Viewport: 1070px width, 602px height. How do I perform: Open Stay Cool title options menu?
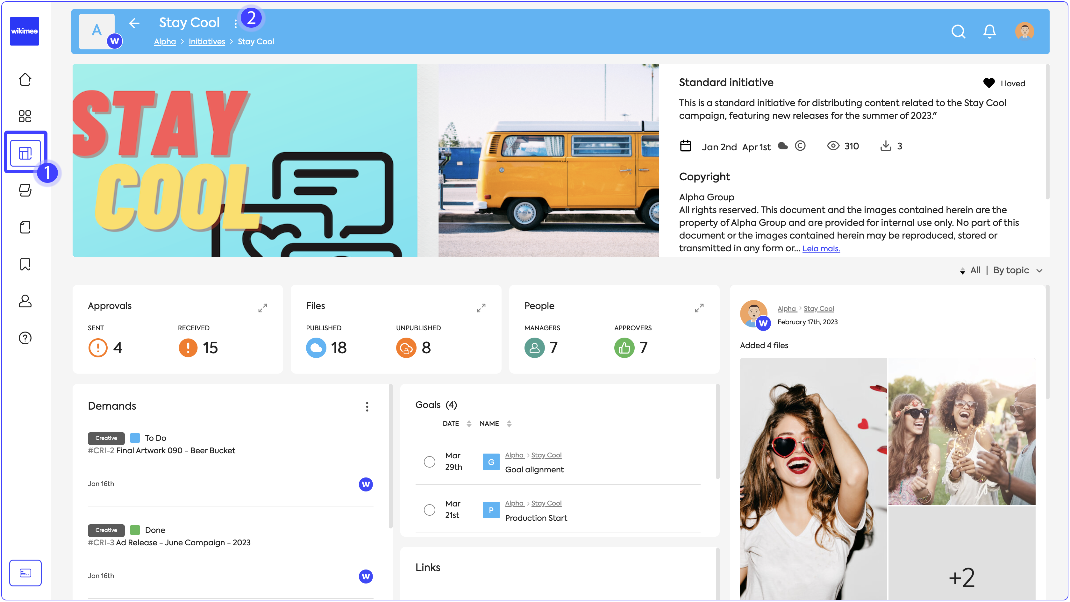(235, 24)
